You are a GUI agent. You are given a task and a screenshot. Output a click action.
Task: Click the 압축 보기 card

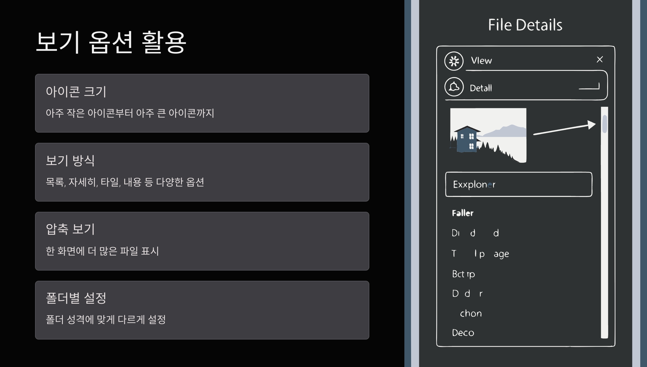click(x=202, y=241)
